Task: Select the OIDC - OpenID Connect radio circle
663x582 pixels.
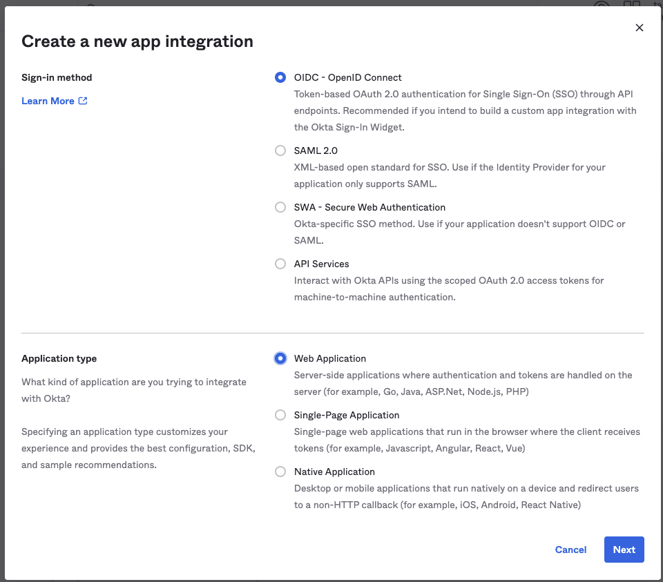Action: tap(280, 77)
